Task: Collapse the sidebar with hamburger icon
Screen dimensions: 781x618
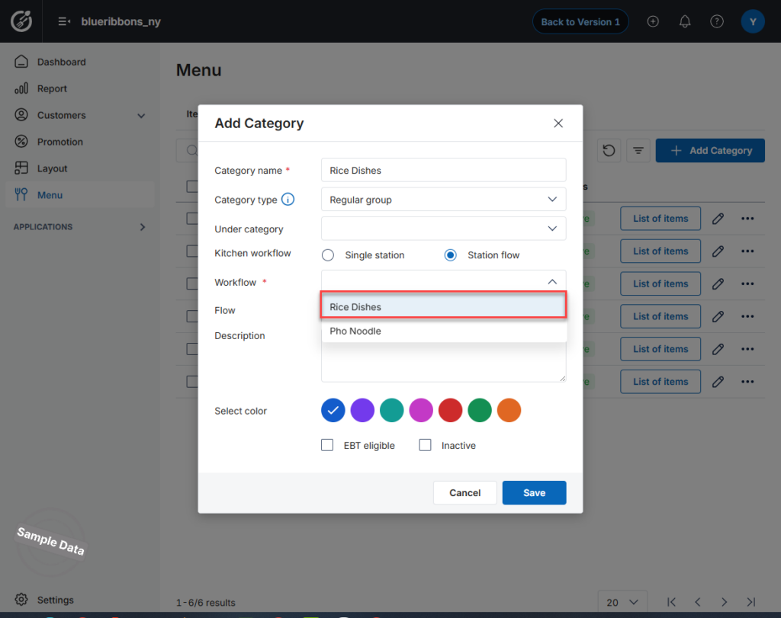Action: pyautogui.click(x=64, y=21)
